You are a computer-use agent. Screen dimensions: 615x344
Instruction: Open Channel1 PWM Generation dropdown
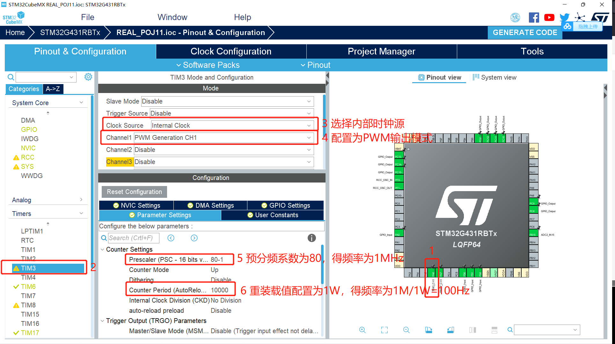309,138
